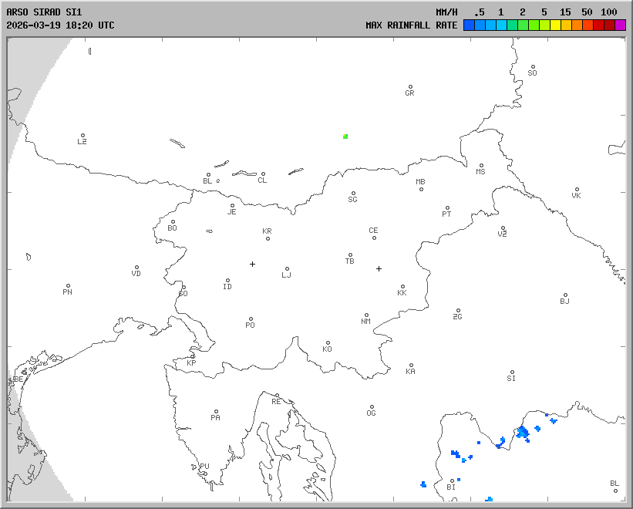Viewport: 633px width, 509px height.
Task: Click the blue rain cluster below SI
Action: click(524, 432)
